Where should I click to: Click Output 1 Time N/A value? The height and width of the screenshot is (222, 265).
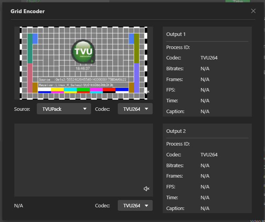205,100
